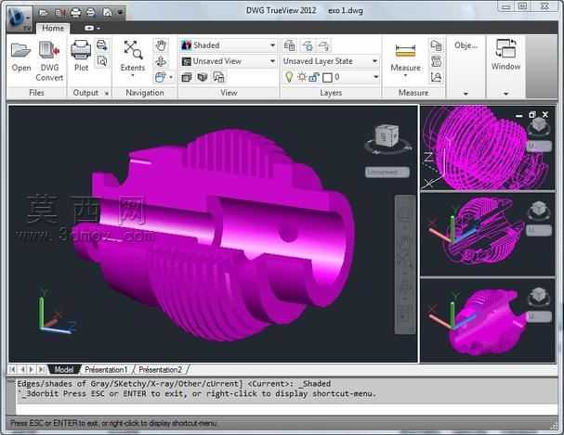564x435 pixels.
Task: Go to the first layout tab arrow
Action: (13, 369)
